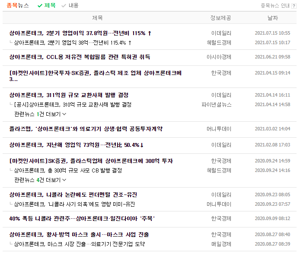Select date 2021.04.15 09:14
Screen dimensions: 300x253
[272, 73]
